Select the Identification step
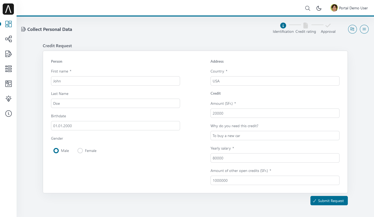This screenshot has width=374, height=217. pyautogui.click(x=283, y=28)
